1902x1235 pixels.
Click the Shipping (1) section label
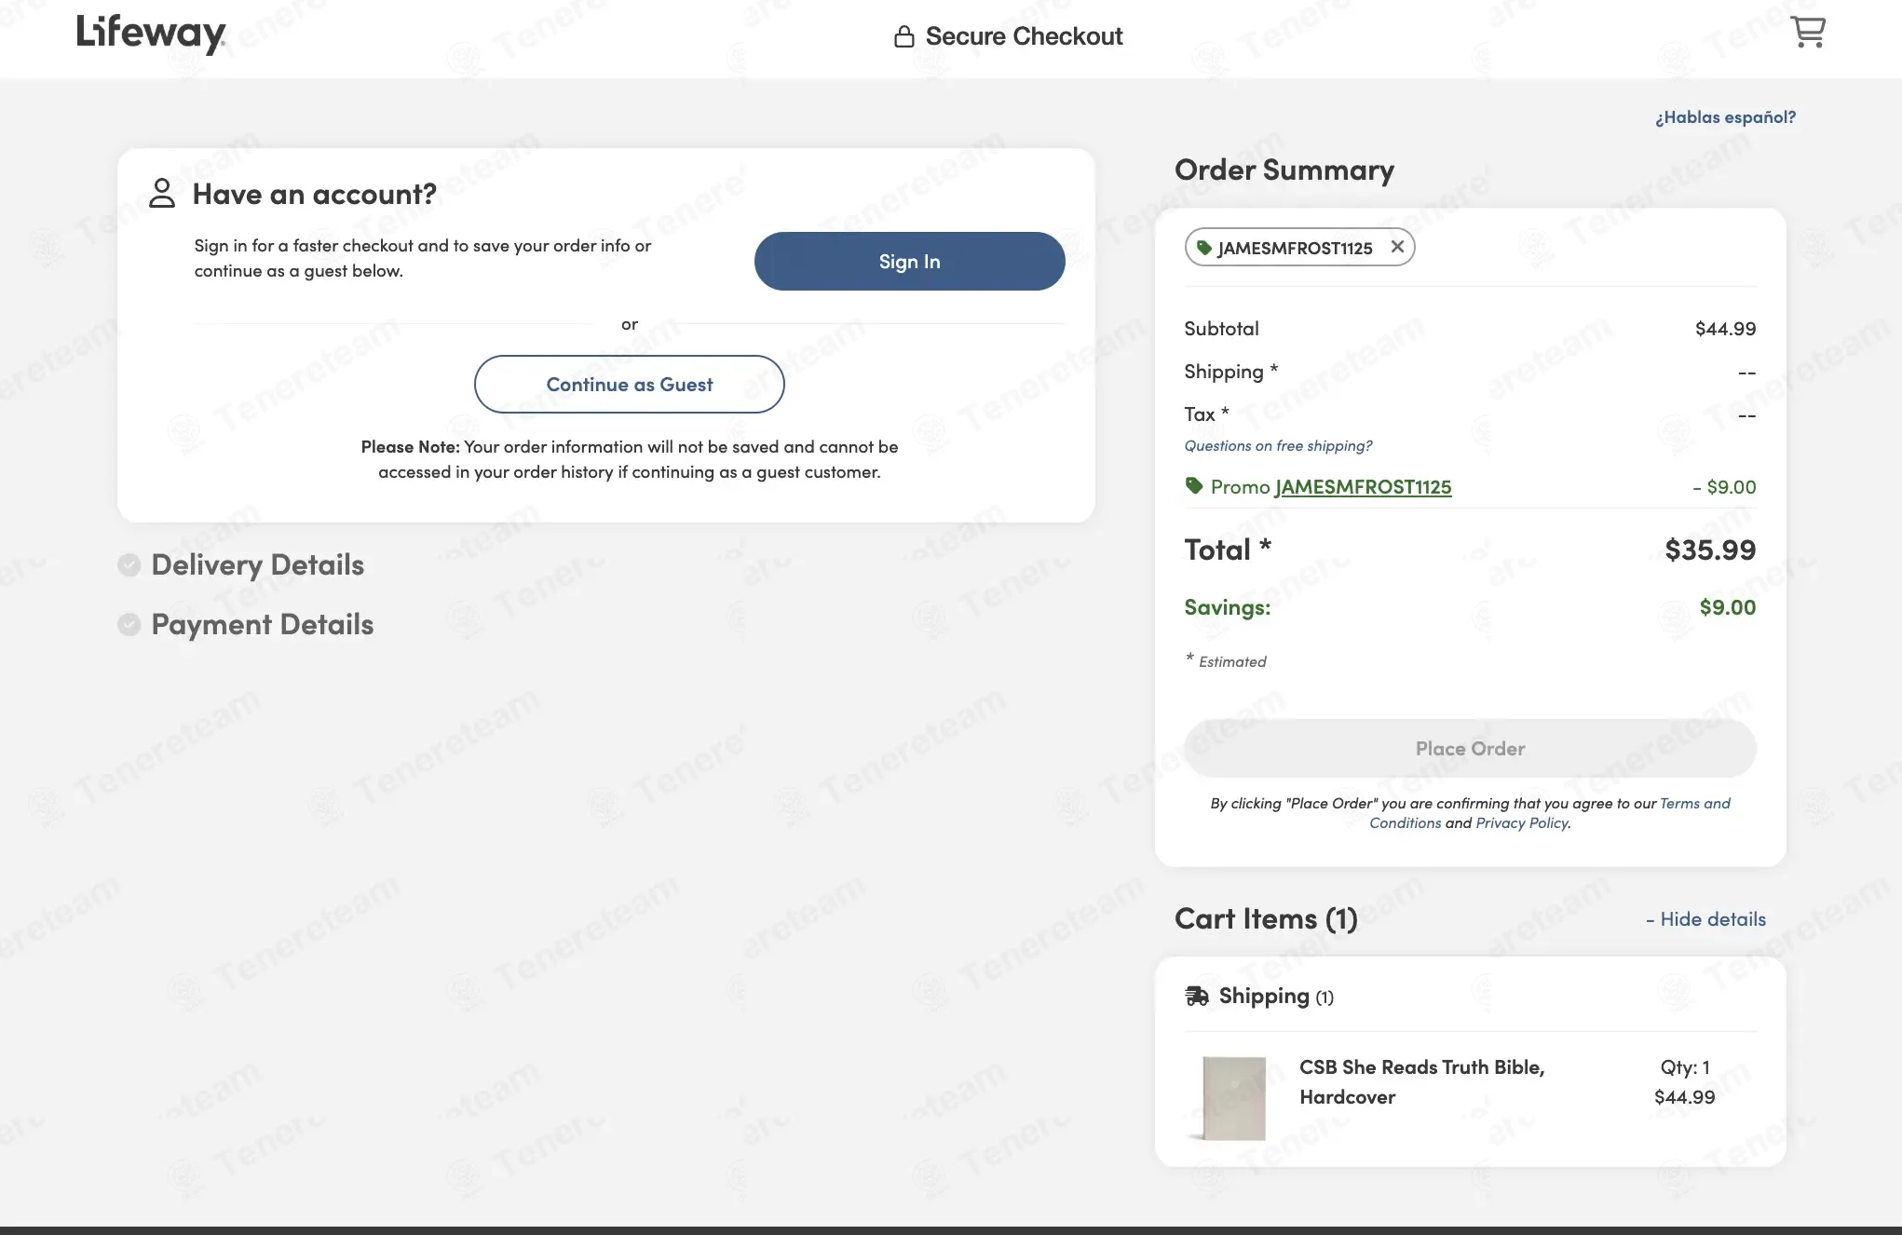click(1275, 996)
